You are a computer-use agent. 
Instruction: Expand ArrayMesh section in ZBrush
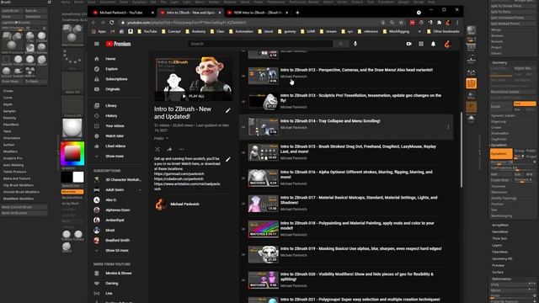click(x=500, y=226)
